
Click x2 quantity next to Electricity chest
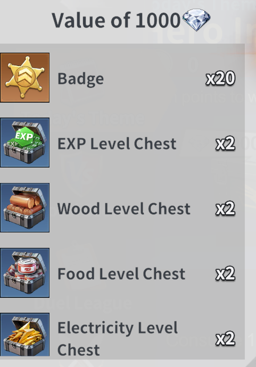[x=225, y=338]
